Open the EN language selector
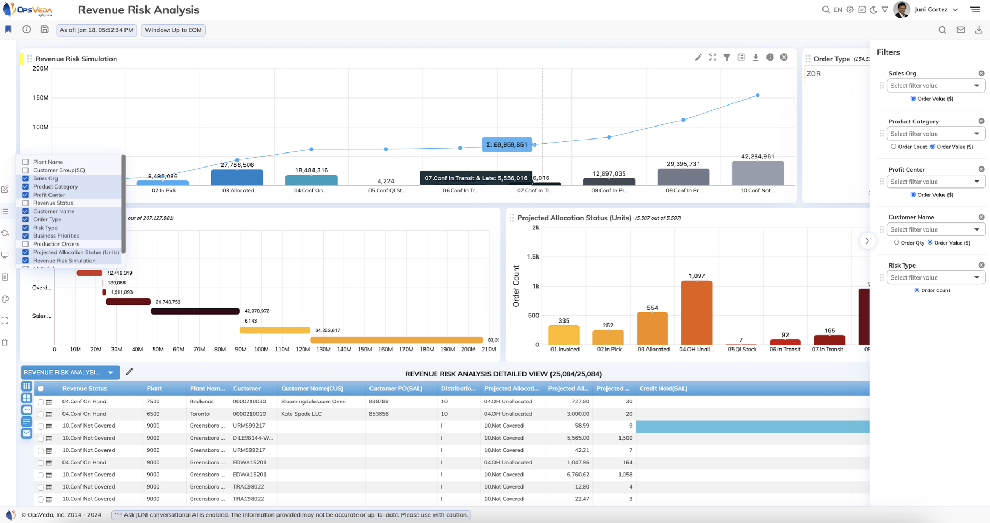990x523 pixels. 838,10
